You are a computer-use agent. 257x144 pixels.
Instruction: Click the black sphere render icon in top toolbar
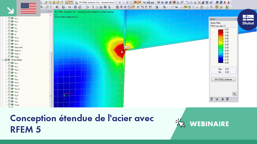pos(203,2)
